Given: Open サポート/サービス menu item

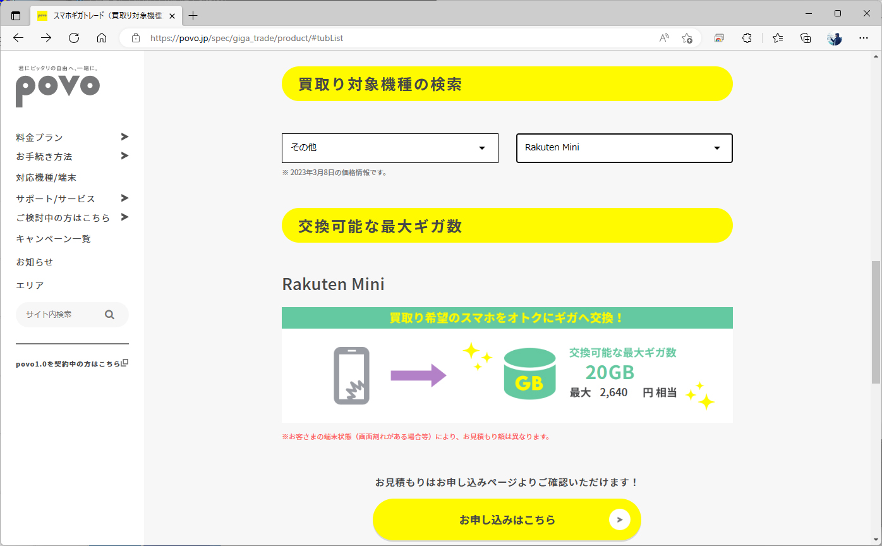Looking at the screenshot, I should tap(56, 198).
